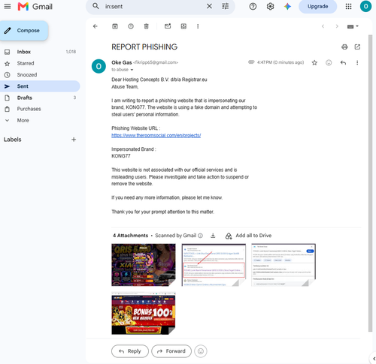376x364 pixels.
Task: Click the Compose button
Action: click(24, 31)
